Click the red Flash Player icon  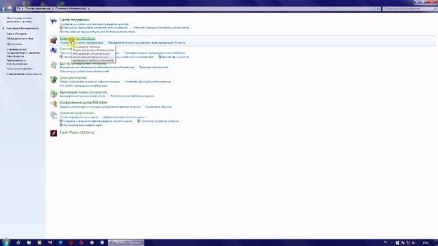coord(53,133)
